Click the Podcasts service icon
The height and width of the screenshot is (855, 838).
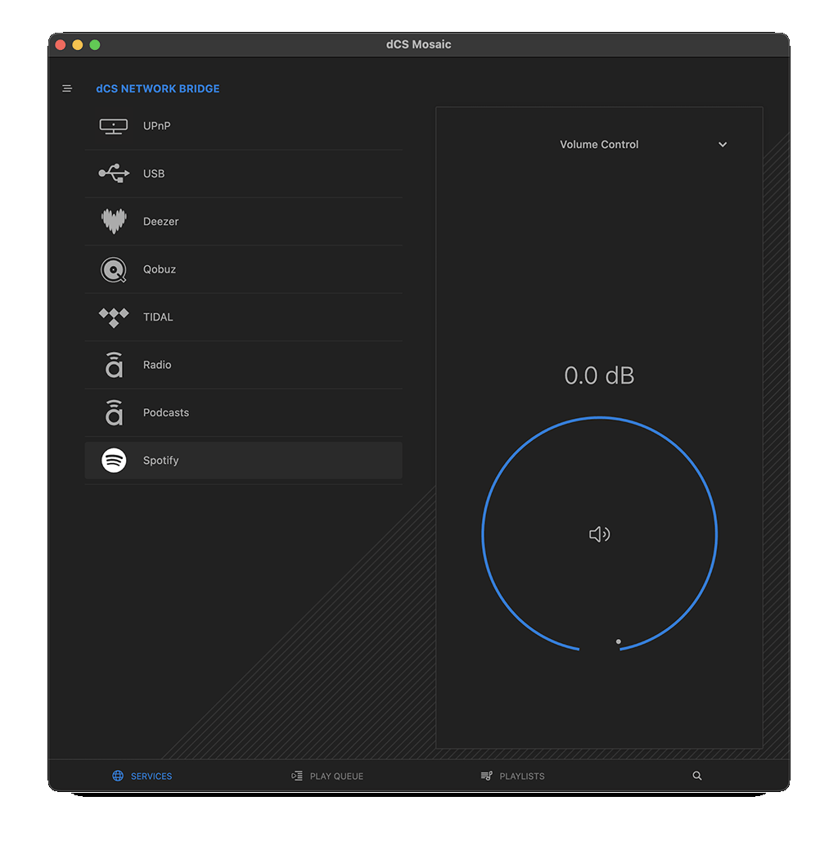[x=114, y=412]
